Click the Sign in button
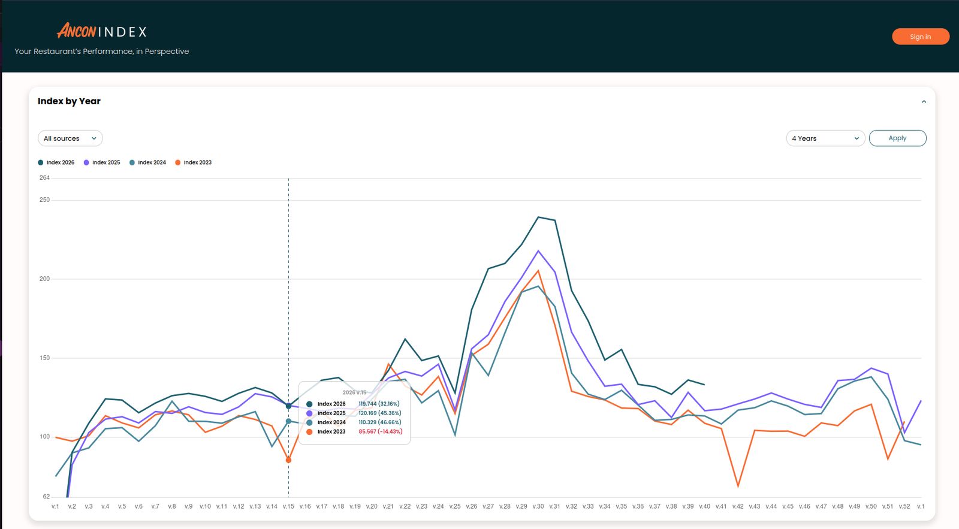Screen dimensions: 959x529 (920, 37)
